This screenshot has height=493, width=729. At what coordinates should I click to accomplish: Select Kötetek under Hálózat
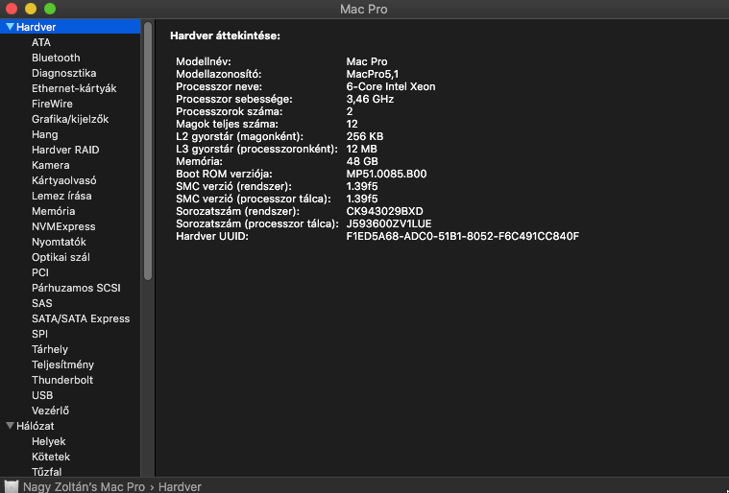pyautogui.click(x=51, y=457)
